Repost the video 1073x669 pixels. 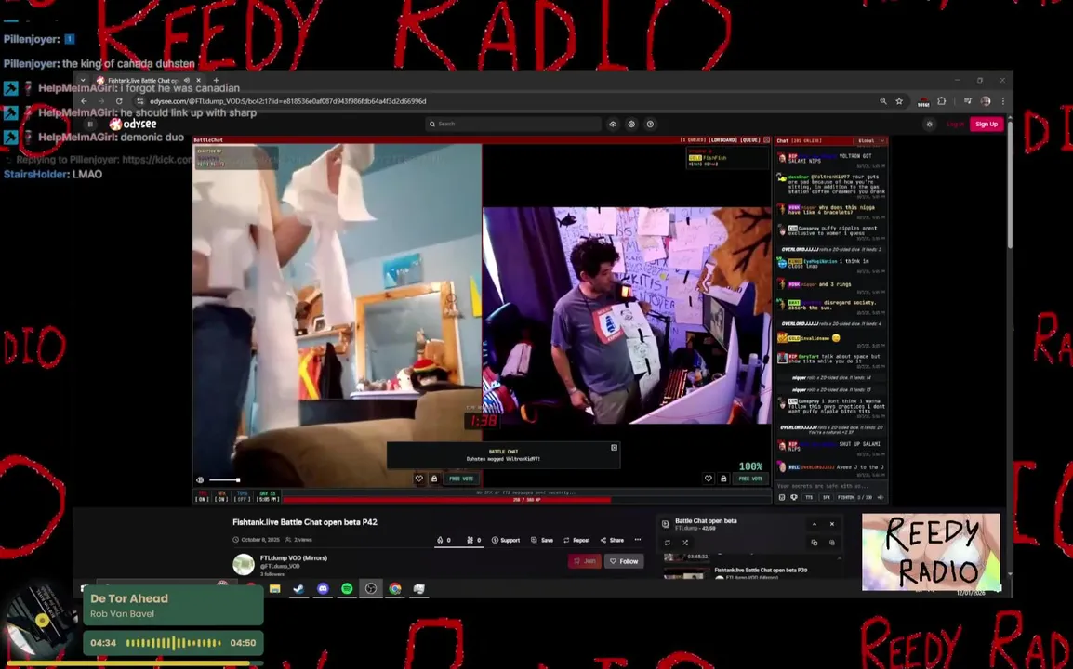(576, 540)
